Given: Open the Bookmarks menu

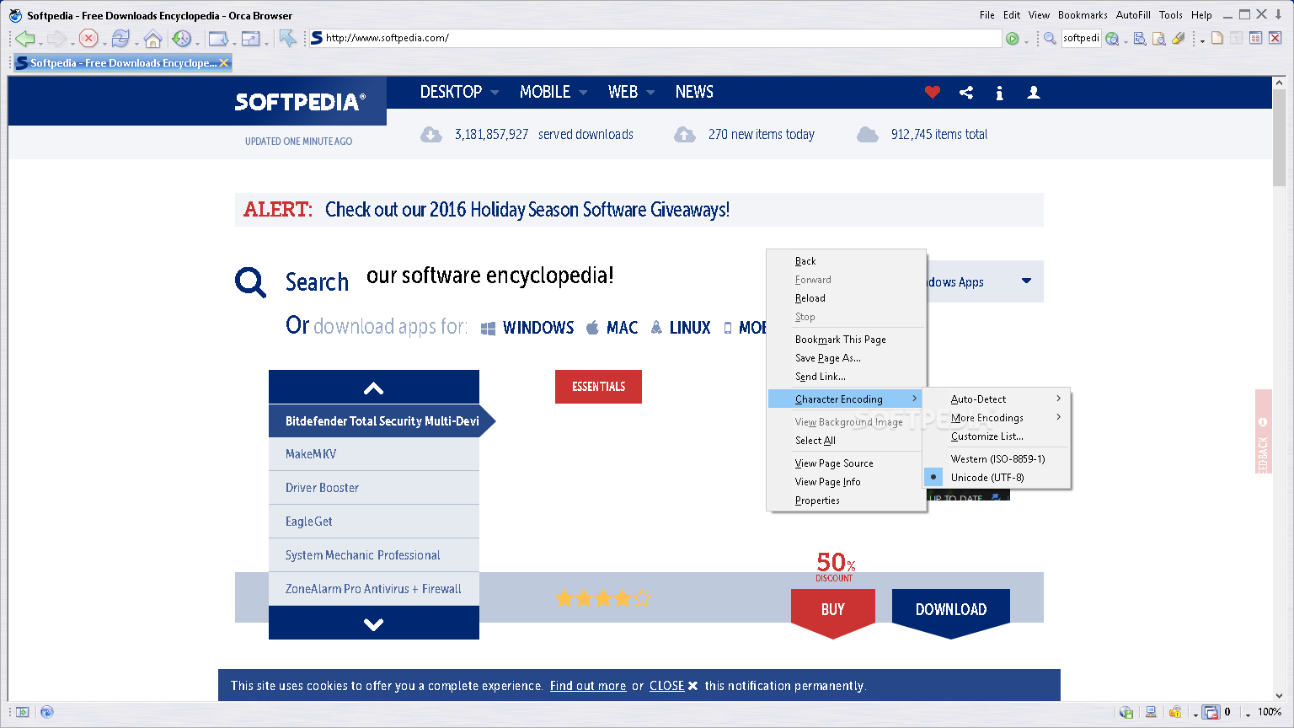Looking at the screenshot, I should click(1083, 15).
